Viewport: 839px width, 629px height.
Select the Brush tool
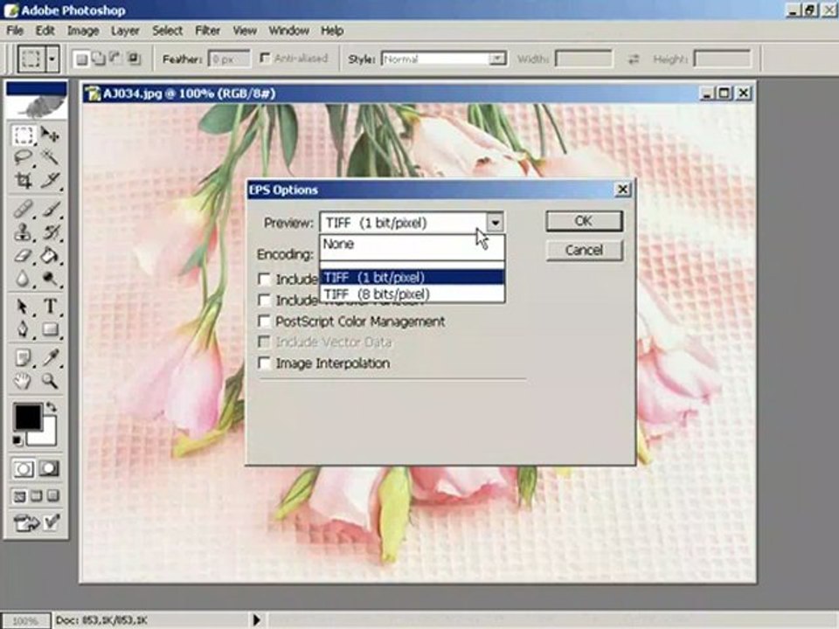coord(50,209)
